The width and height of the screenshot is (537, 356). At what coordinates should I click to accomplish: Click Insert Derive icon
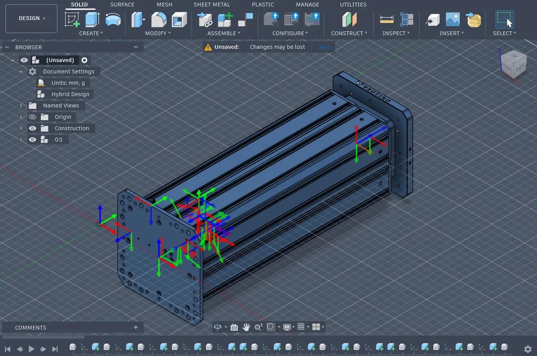point(432,19)
